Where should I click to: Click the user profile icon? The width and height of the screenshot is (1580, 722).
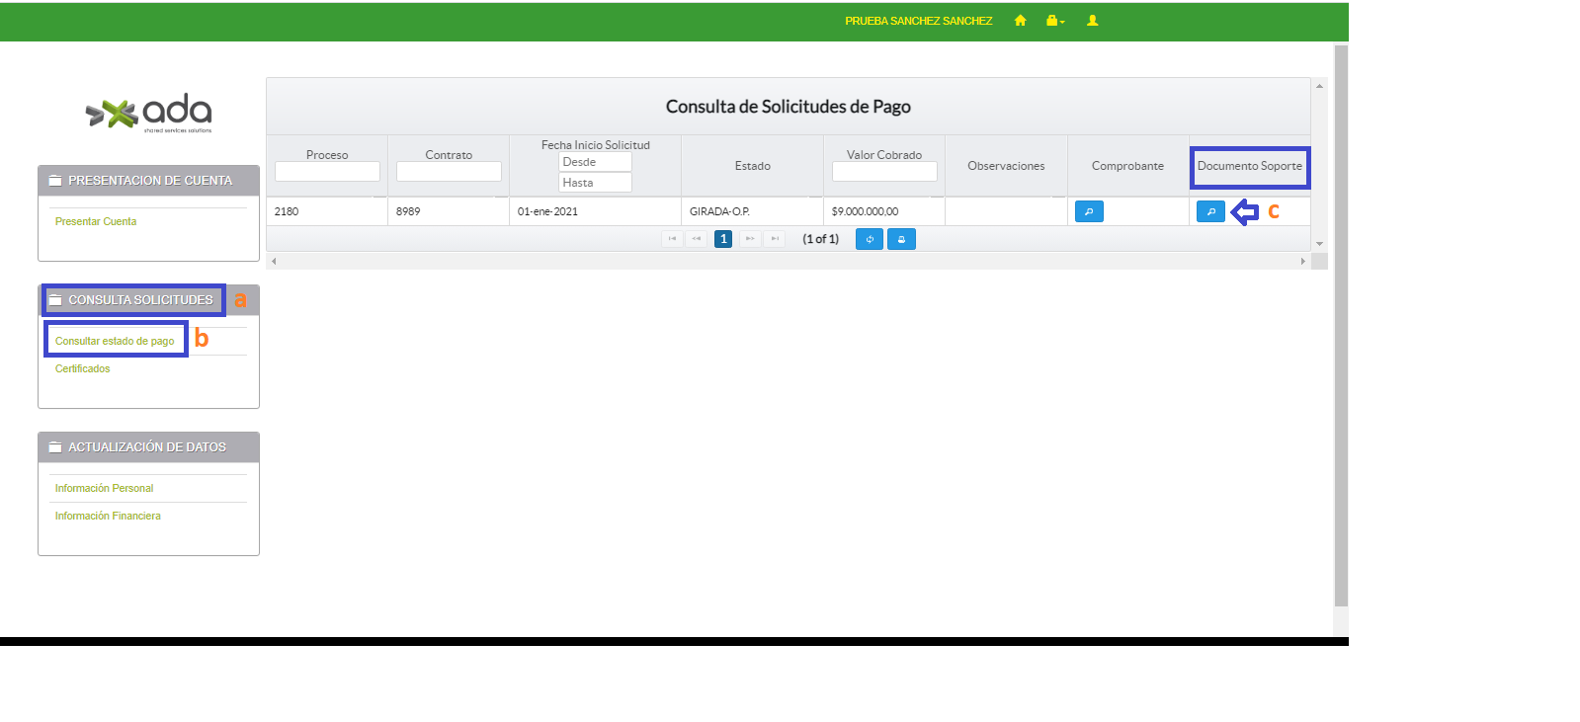(x=1092, y=21)
